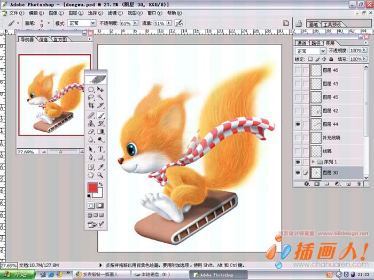The image size is (374, 280).
Task: Select the Eraser tool
Action: point(91,131)
